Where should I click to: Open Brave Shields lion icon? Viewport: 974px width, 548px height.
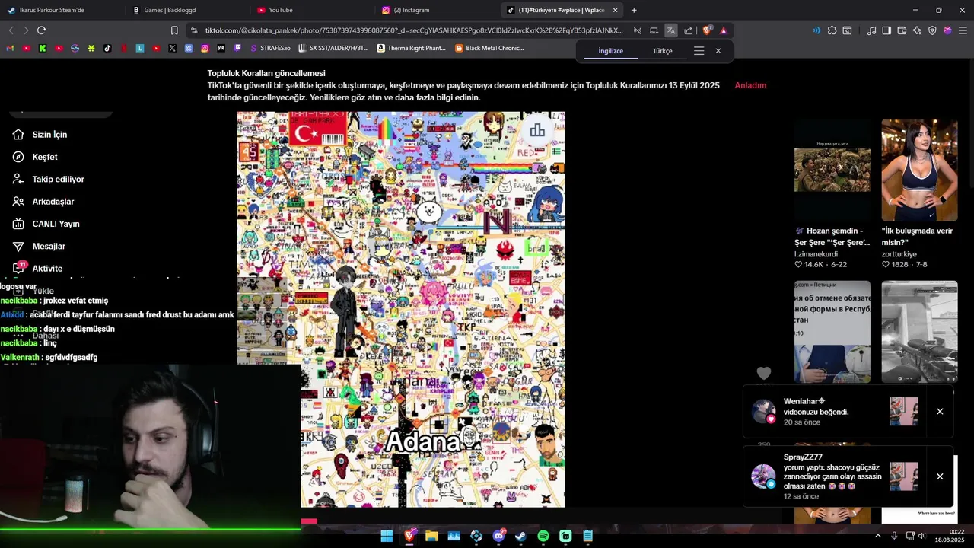[707, 30]
